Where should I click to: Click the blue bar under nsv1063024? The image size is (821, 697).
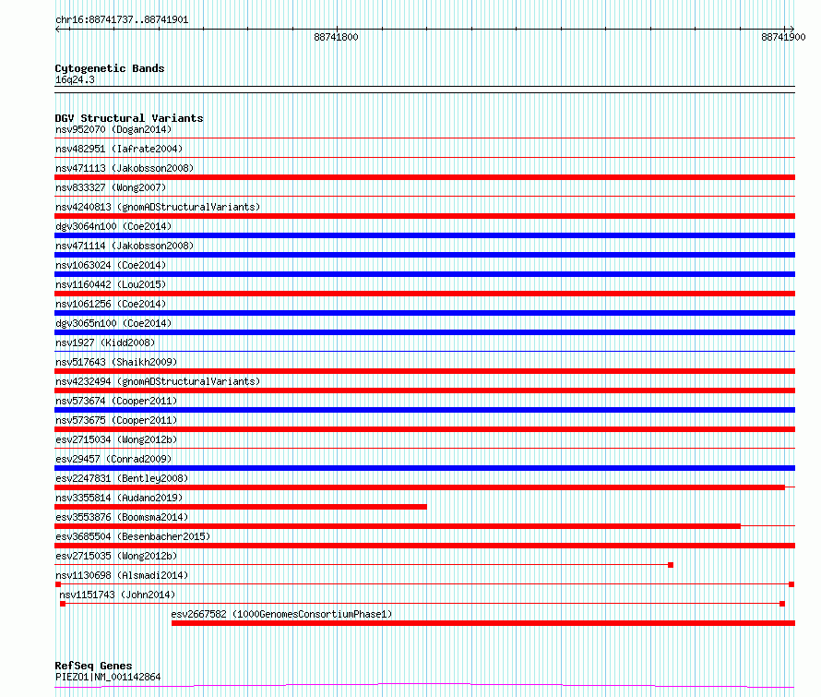[424, 274]
